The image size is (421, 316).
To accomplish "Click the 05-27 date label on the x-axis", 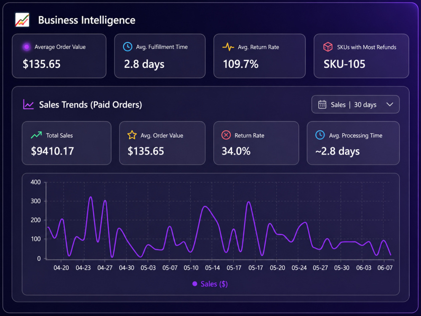I will 320,268.
